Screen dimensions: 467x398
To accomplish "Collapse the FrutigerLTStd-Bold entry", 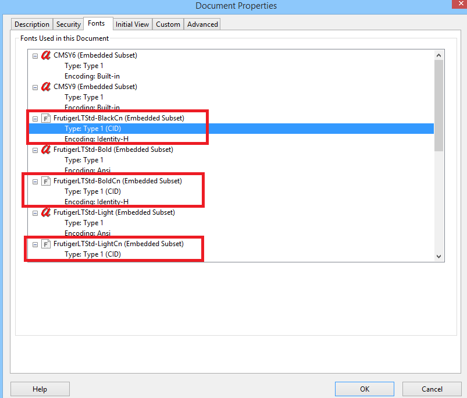I will coord(35,149).
